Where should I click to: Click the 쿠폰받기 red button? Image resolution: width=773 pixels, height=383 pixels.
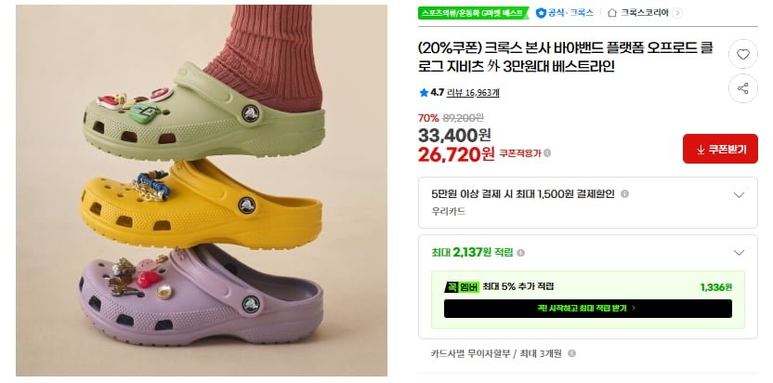click(720, 149)
